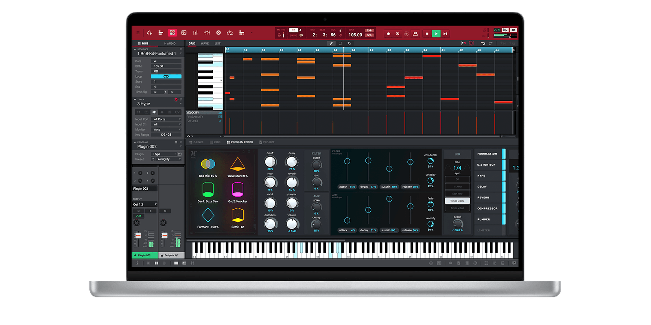
Task: Toggle the Reverb effect on/off strip
Action: point(504,197)
